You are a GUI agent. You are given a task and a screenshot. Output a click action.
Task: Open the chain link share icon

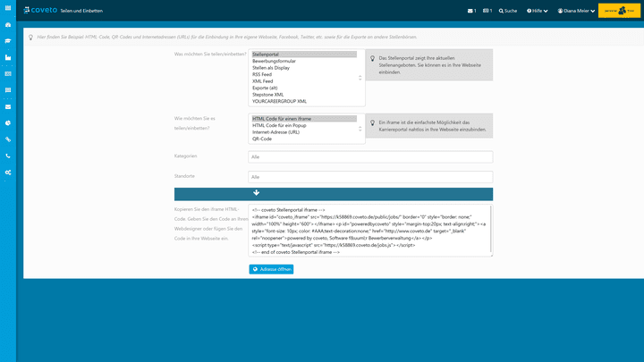[x=8, y=139]
